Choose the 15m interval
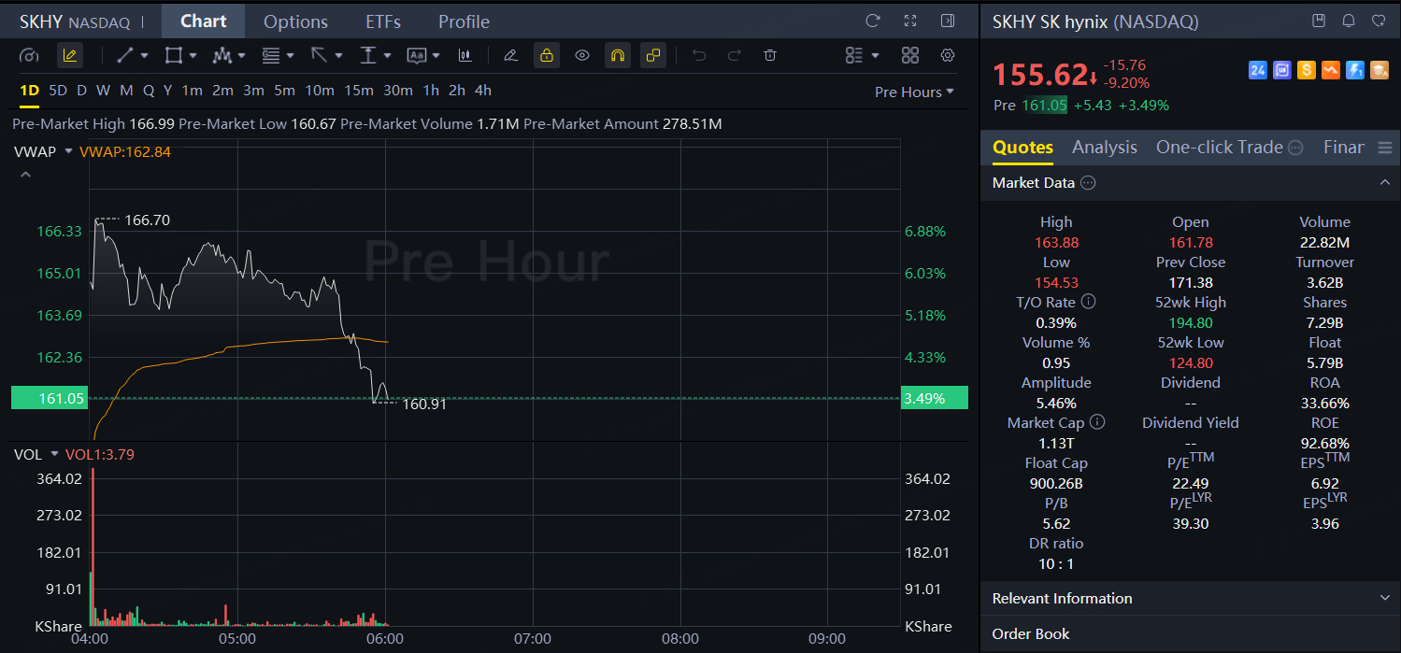Image resolution: width=1401 pixels, height=653 pixels. [x=359, y=91]
